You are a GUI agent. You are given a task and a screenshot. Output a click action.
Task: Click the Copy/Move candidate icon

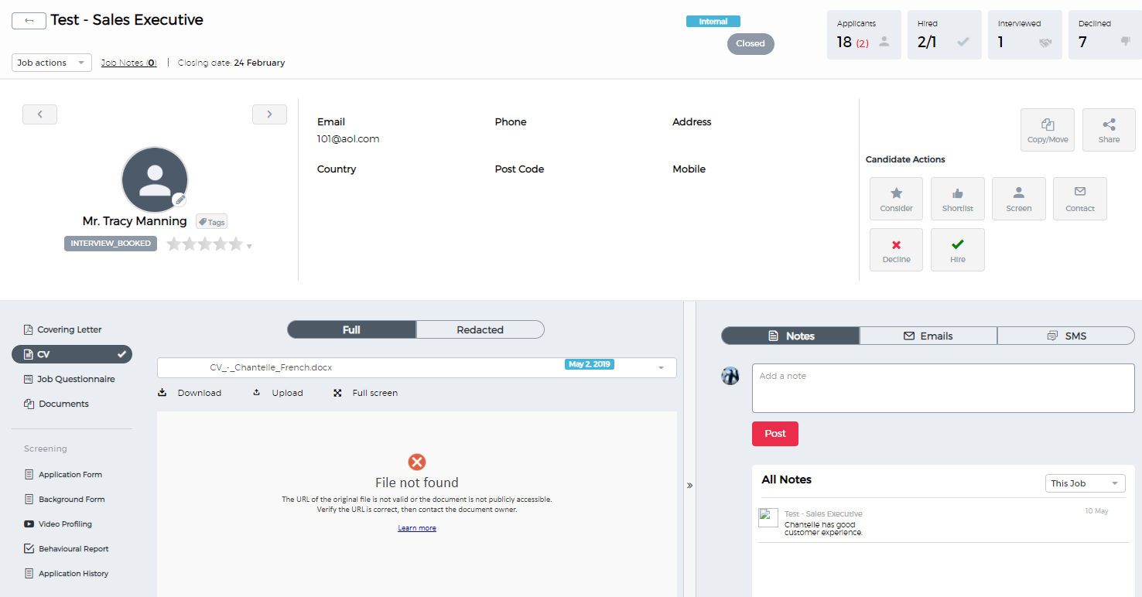click(1048, 130)
